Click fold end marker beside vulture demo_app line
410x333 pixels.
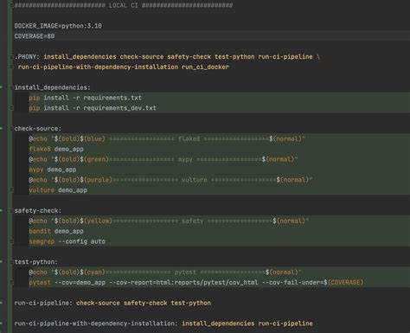12,190
